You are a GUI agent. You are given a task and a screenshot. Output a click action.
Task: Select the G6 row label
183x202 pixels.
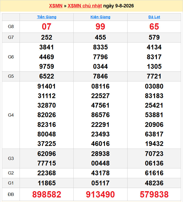11,57
